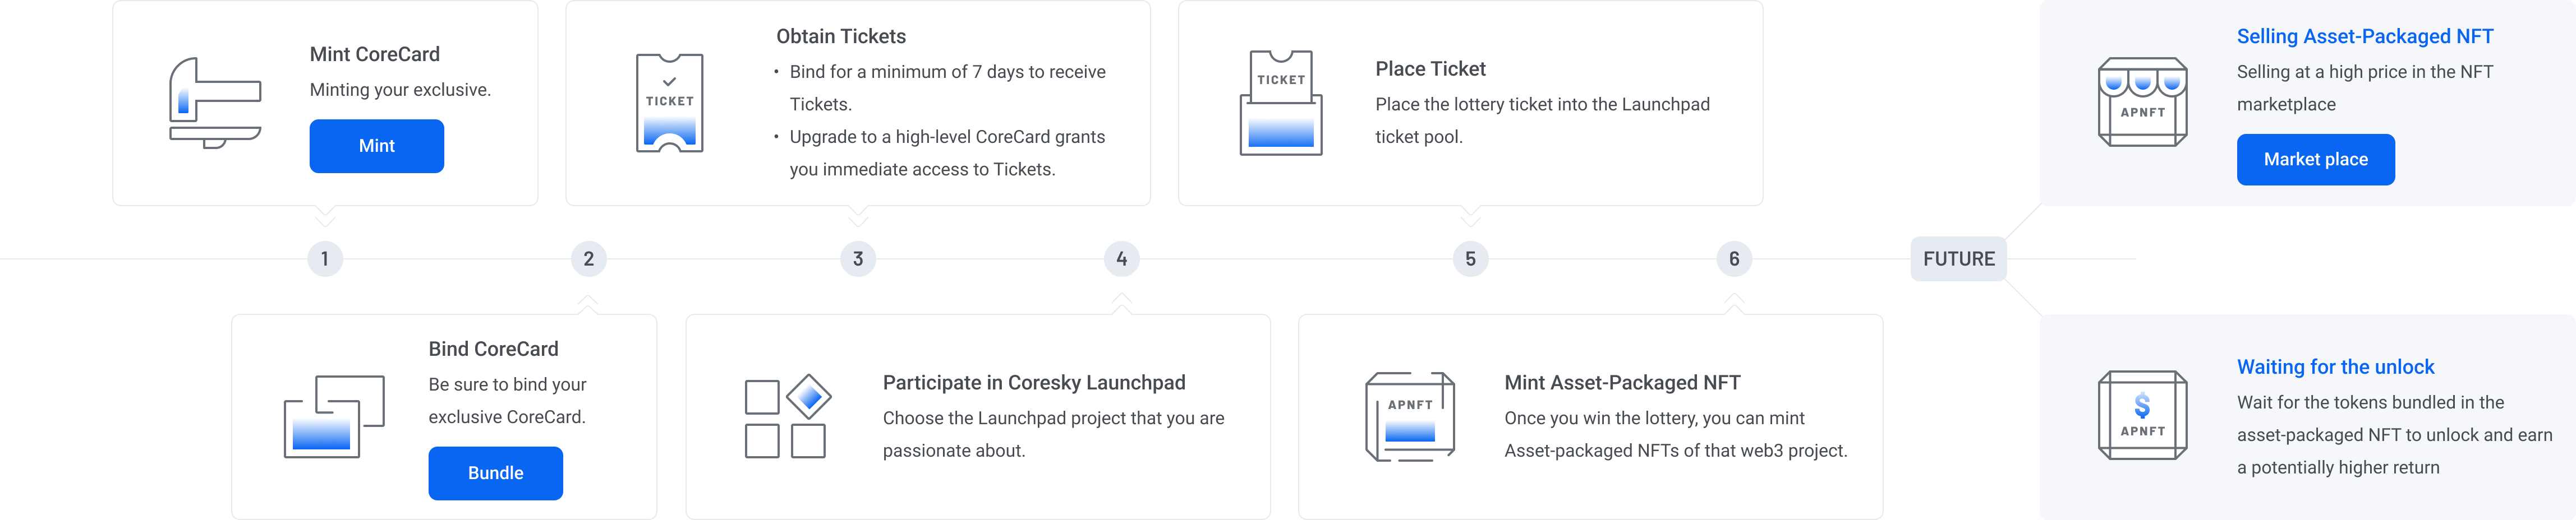This screenshot has height=520, width=2576.
Task: Click the Place Ticket box icon
Action: click(x=1281, y=103)
